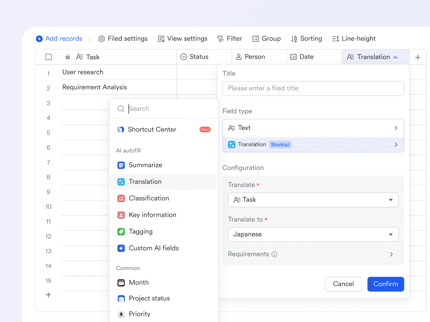Screen dimensions: 430x322
Task: Click the Custom AI fields icon
Action: (x=121, y=248)
